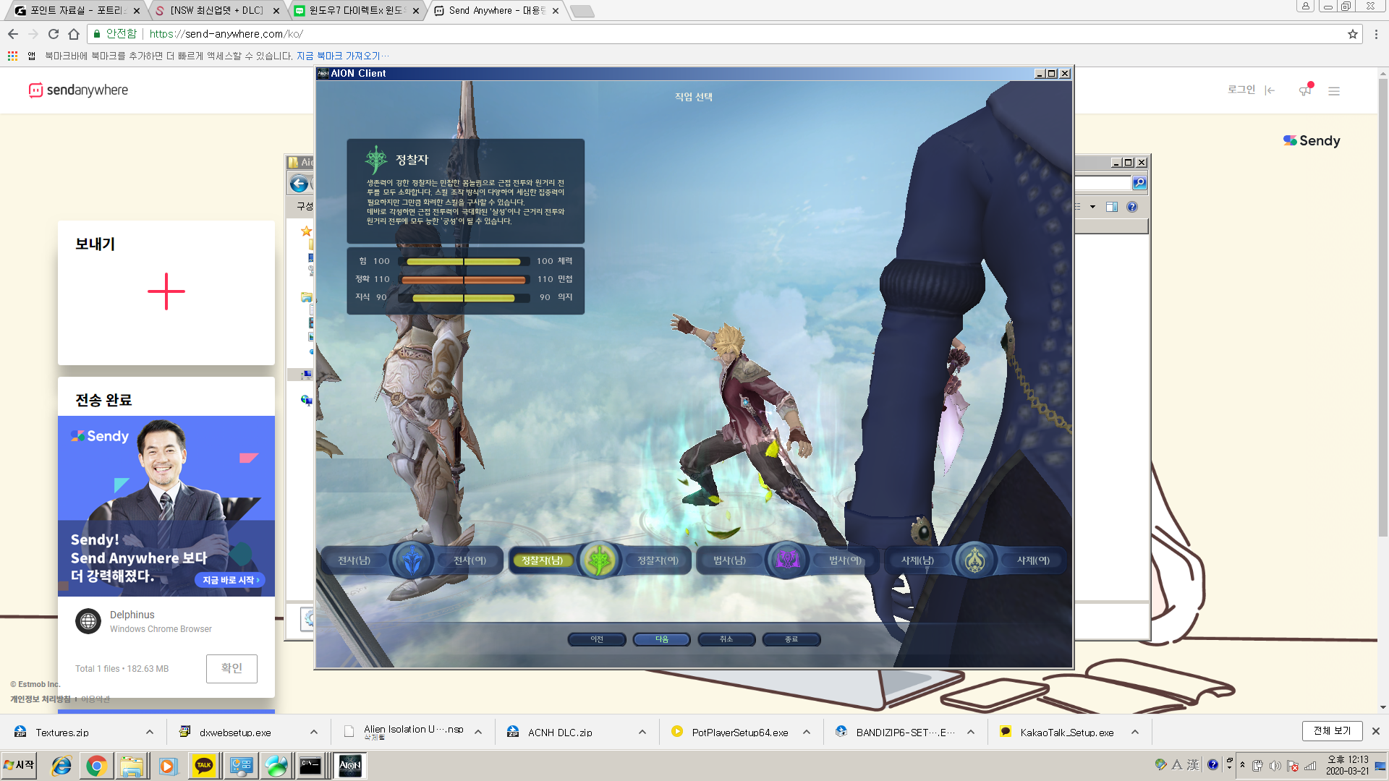
Task: Click the 확인 confirm button
Action: tap(231, 668)
